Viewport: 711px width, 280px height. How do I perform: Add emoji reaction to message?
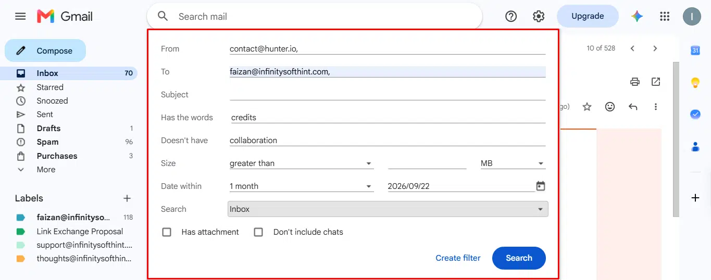610,107
